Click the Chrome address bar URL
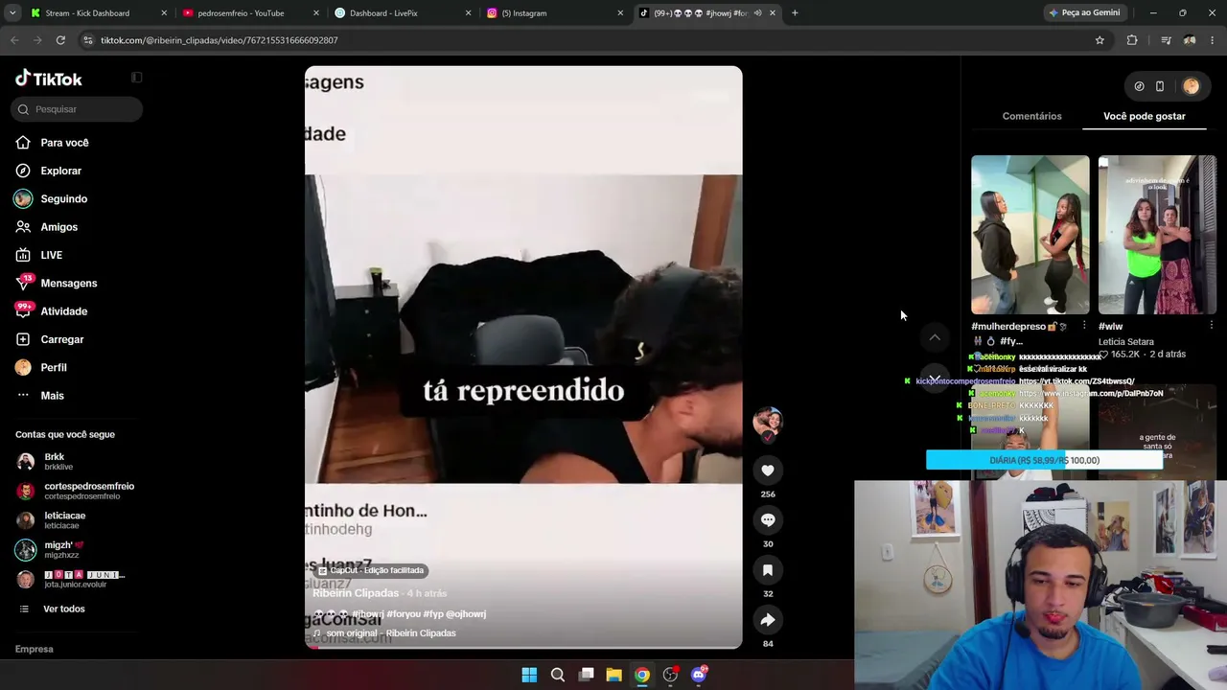1227x690 pixels. 220,40
